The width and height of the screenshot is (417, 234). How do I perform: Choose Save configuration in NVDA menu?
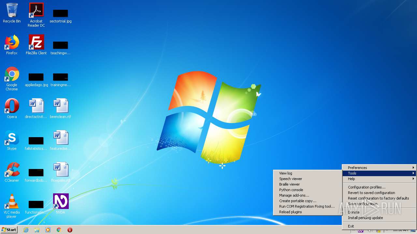coord(379,204)
